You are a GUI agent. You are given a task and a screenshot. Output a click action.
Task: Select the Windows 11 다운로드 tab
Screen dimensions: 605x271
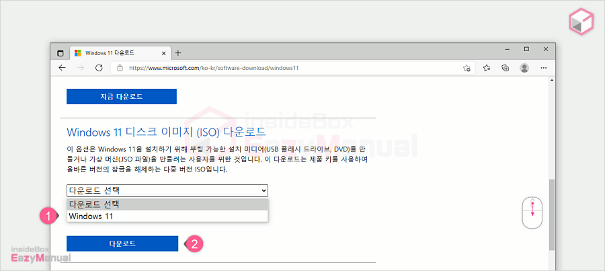point(120,53)
